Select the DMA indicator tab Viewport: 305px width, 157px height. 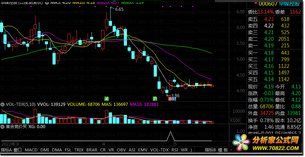(57, 150)
